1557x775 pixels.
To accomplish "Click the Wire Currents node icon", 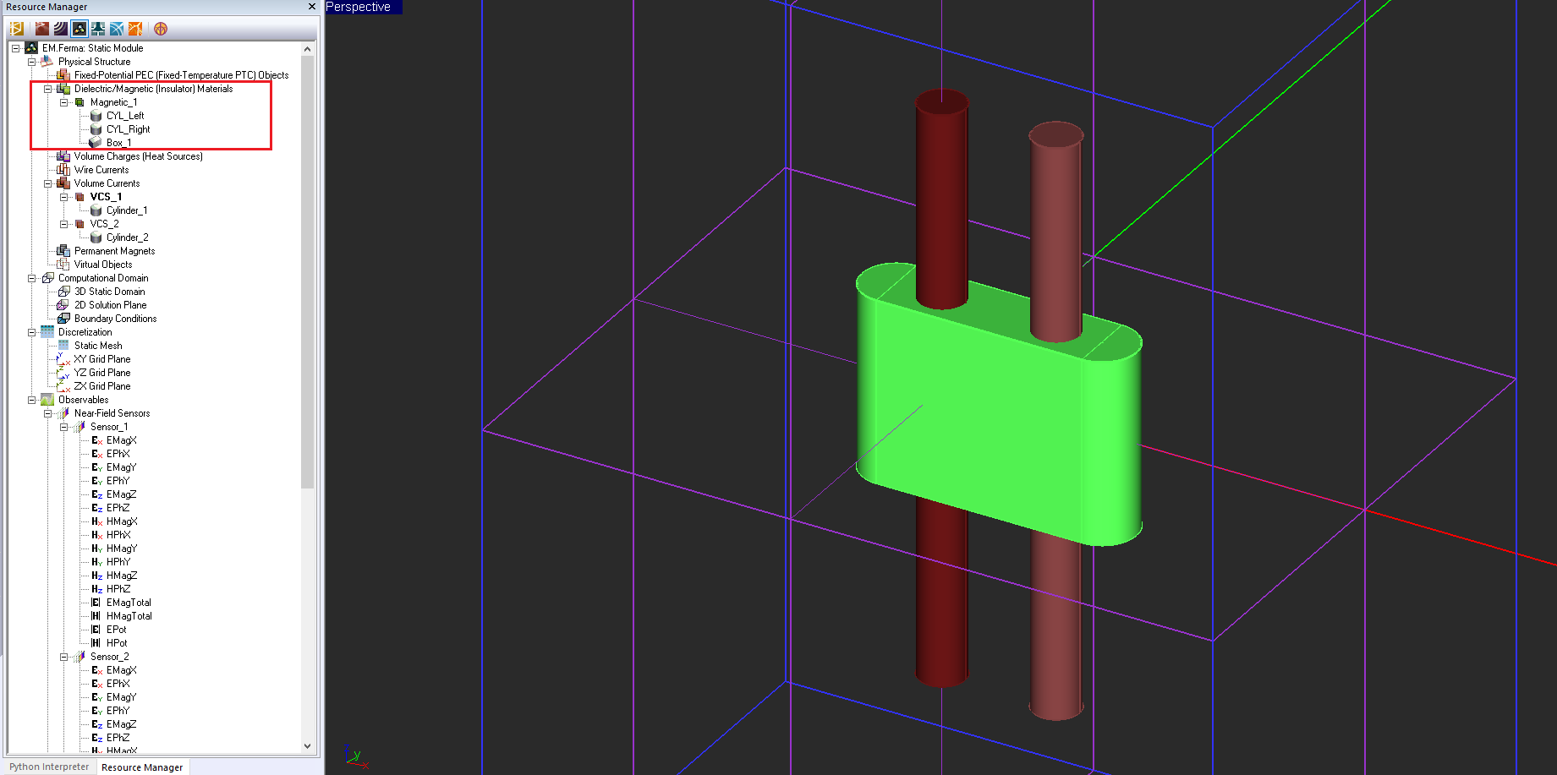I will [63, 170].
